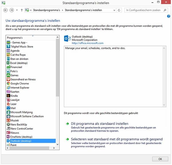
Task: Click the Forward navigation arrow
Action: pyautogui.click(x=12, y=10)
